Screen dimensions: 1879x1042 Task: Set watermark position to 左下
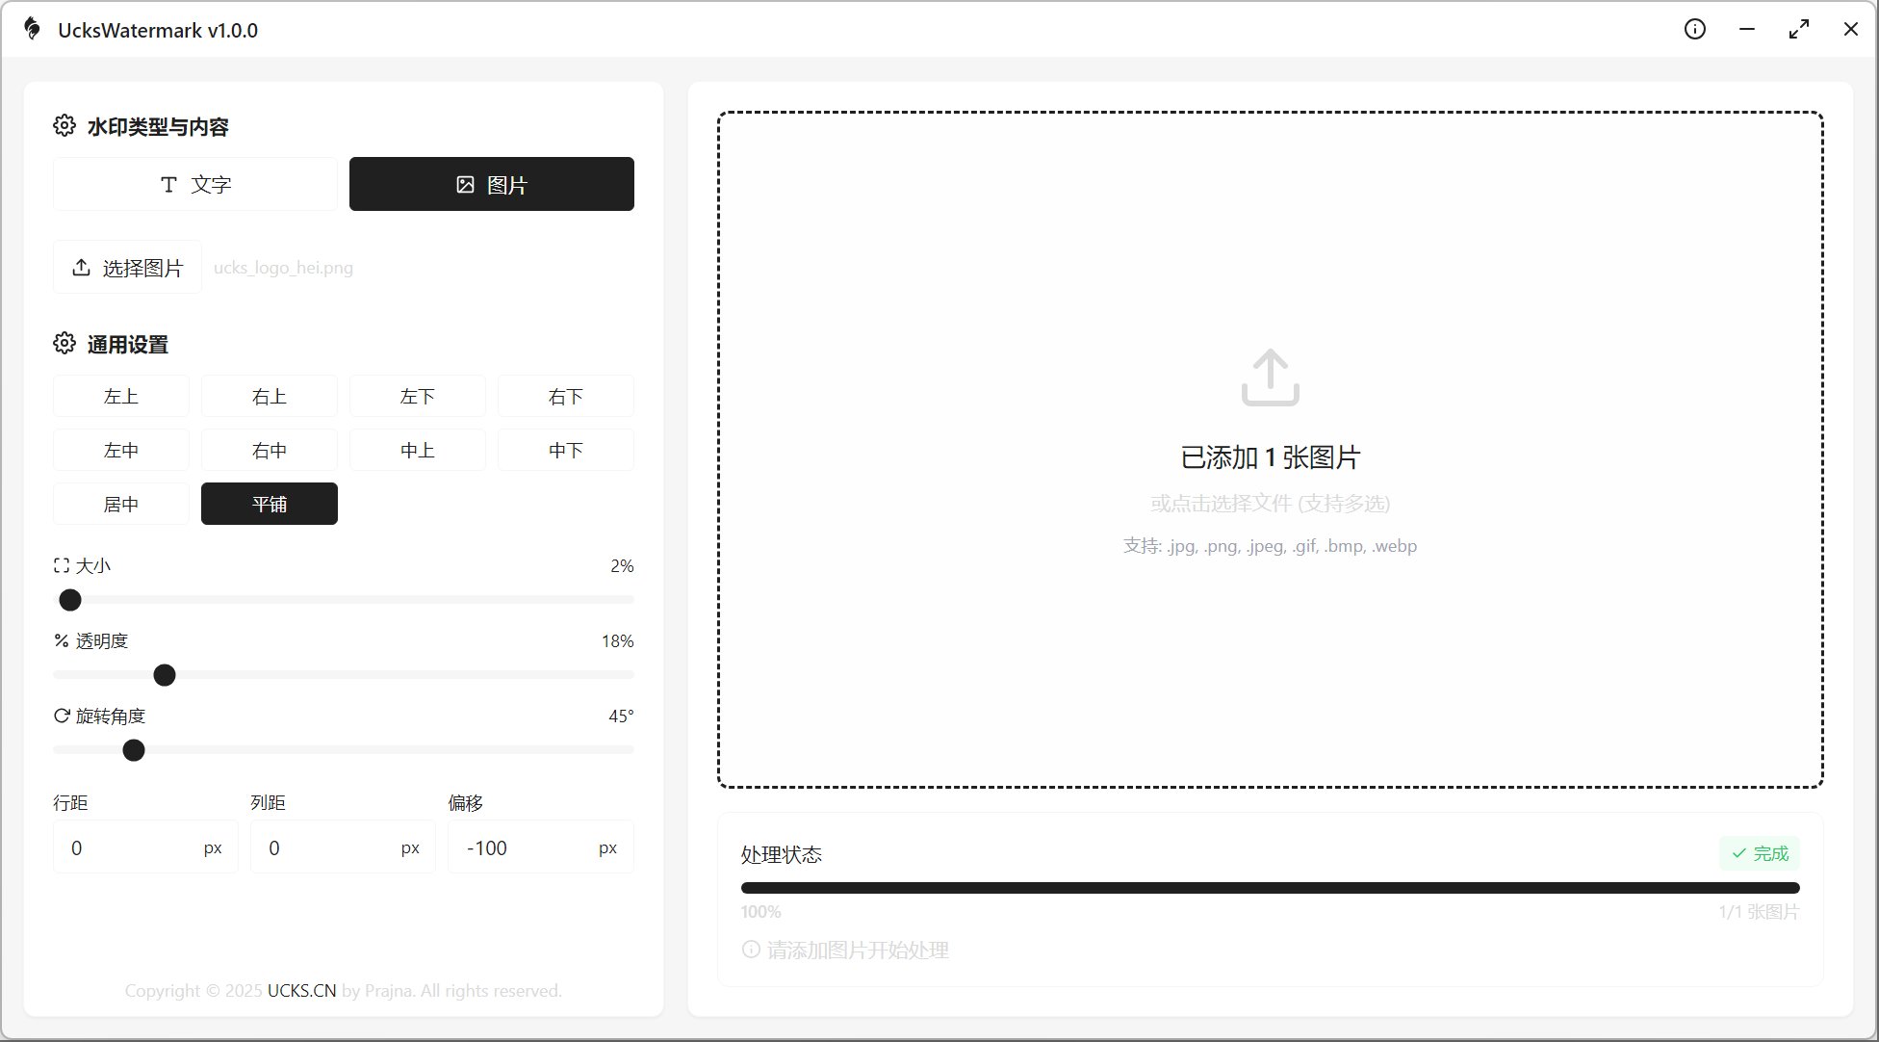pos(418,396)
